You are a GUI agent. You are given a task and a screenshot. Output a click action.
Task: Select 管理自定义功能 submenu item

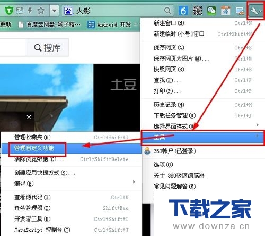click(72, 148)
